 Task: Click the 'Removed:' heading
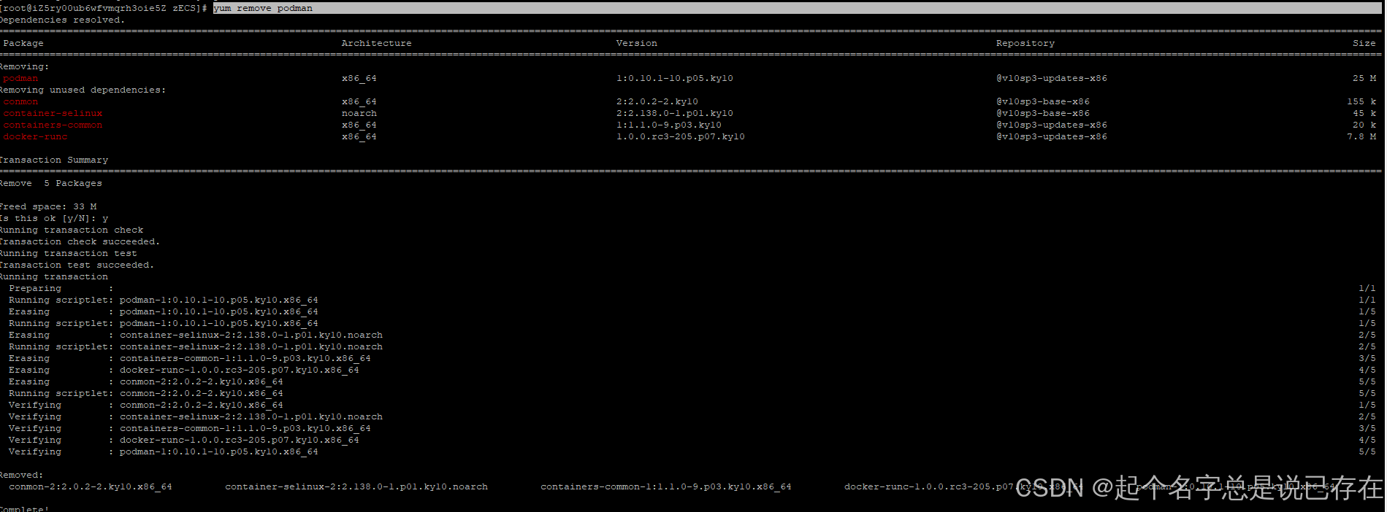[x=22, y=475]
